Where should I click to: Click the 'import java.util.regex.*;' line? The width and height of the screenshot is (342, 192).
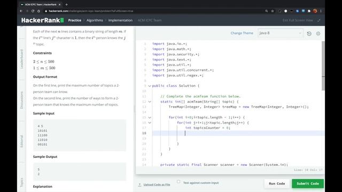[178, 75]
